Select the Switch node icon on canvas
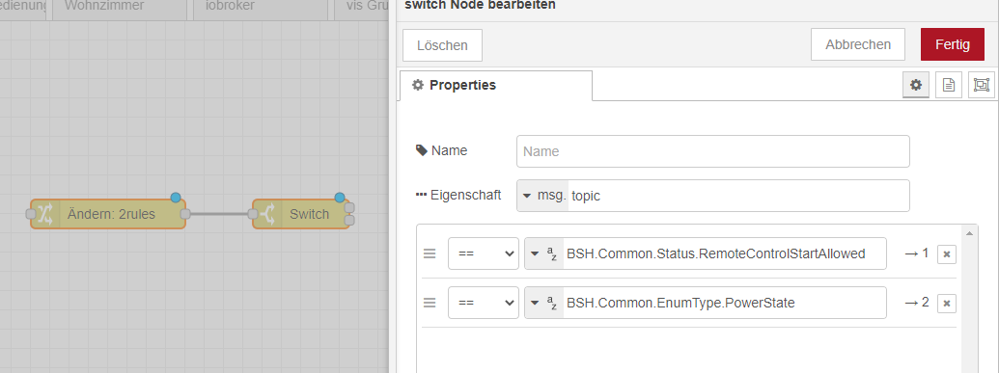Screen dimensions: 999x373 tap(267, 214)
